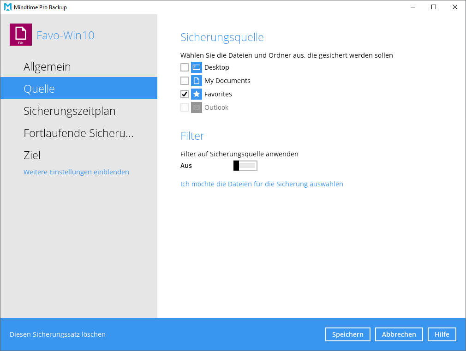The width and height of the screenshot is (466, 351).
Task: Click Diesen Sicherungssatz löschen
Action: click(x=58, y=334)
